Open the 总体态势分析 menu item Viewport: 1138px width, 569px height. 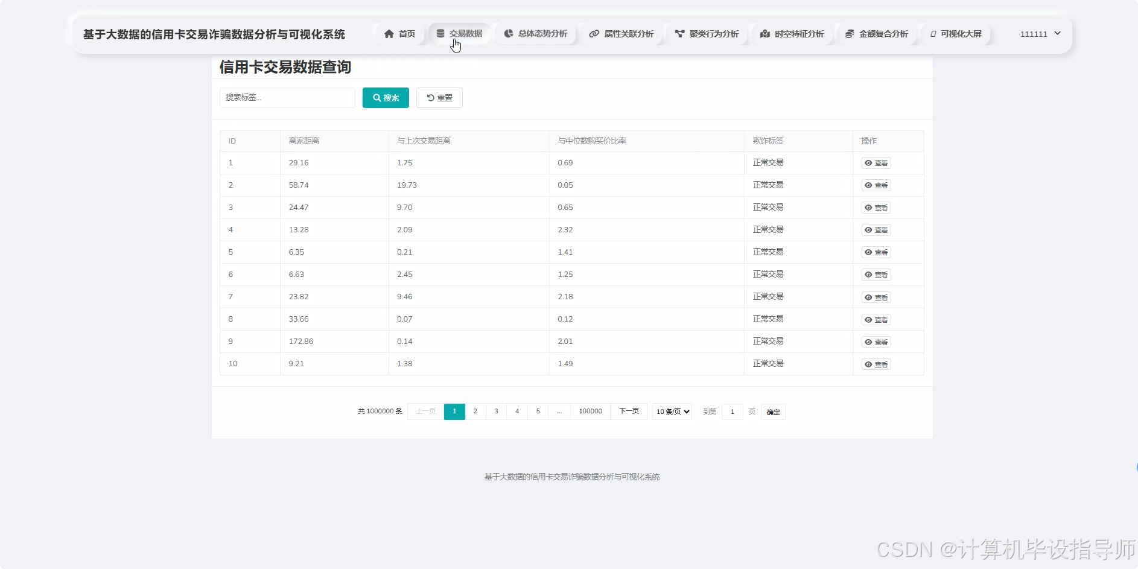536,34
